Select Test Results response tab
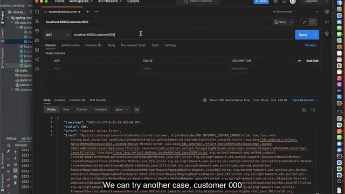The height and width of the screenshot is (194, 345). tap(98, 100)
